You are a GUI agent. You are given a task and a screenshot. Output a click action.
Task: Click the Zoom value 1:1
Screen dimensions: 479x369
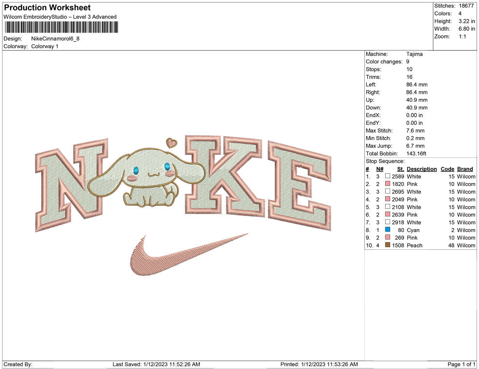tap(462, 36)
